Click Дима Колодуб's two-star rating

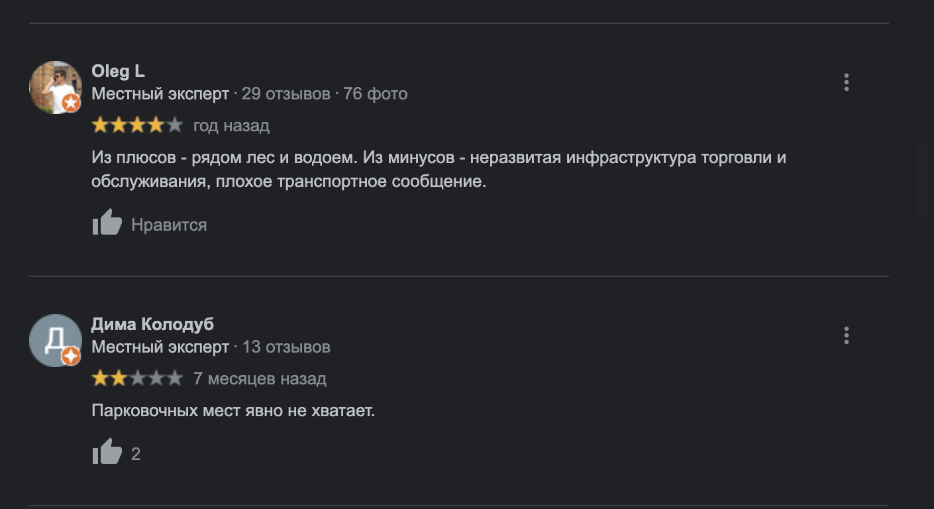click(136, 378)
